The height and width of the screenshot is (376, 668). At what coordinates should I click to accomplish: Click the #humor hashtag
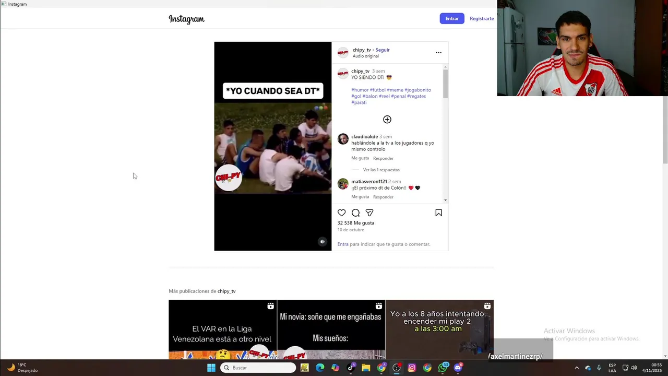360,90
